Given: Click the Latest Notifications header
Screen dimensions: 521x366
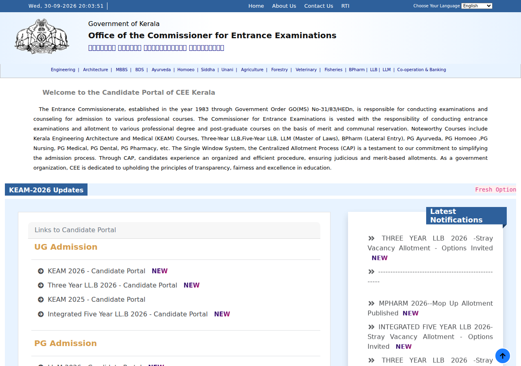Looking at the screenshot, I should (x=466, y=216).
